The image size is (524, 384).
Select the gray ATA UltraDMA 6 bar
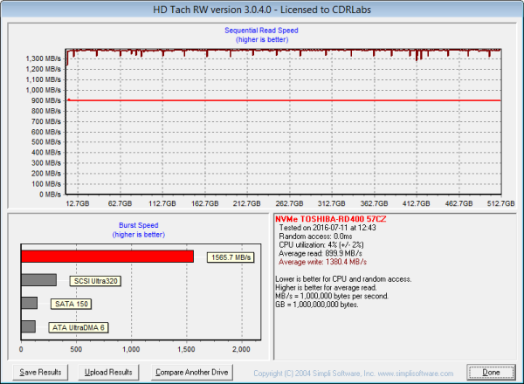[28, 326]
